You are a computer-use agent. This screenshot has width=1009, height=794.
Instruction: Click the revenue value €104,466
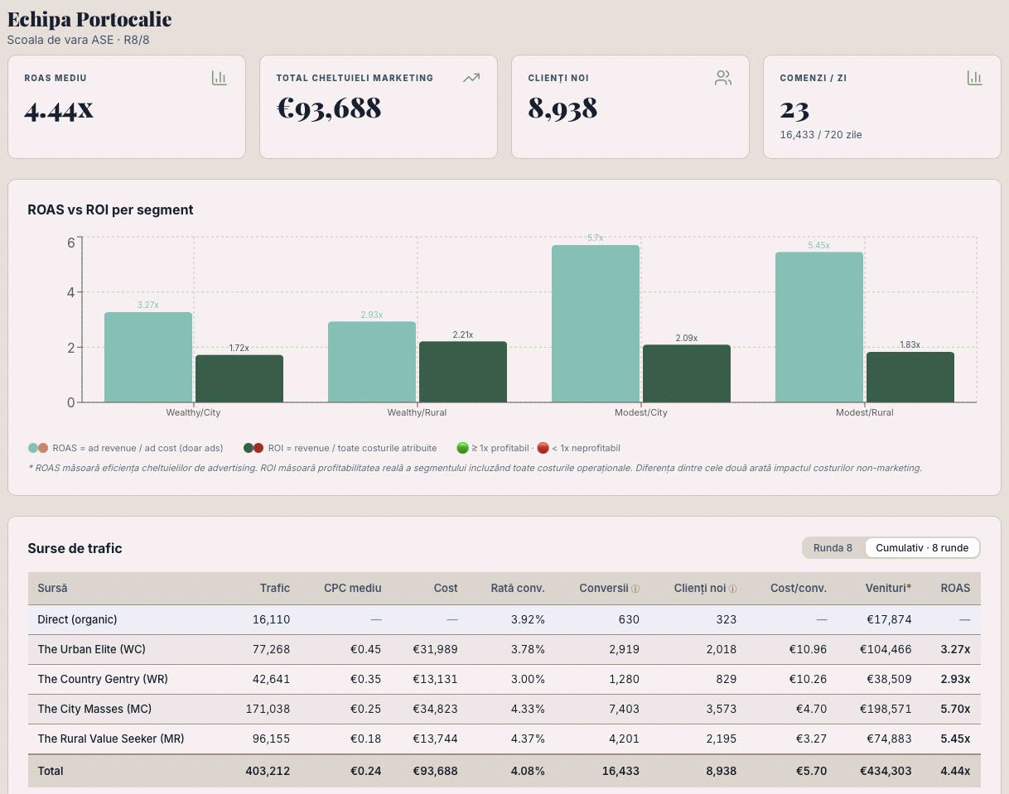[886, 649]
